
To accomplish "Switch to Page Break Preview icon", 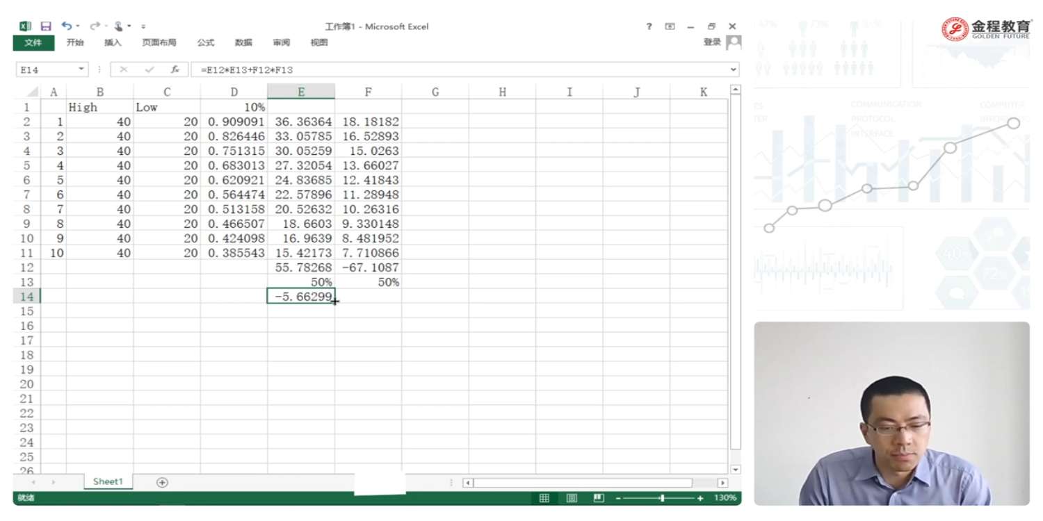I will pyautogui.click(x=599, y=498).
